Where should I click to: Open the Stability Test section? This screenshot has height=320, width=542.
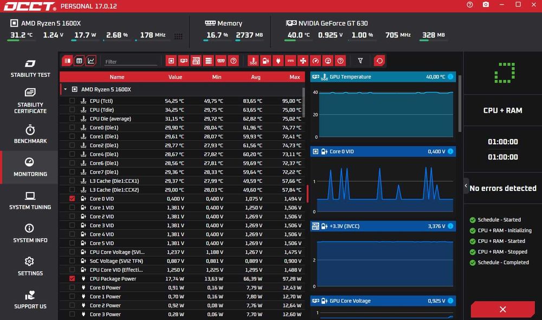click(30, 68)
